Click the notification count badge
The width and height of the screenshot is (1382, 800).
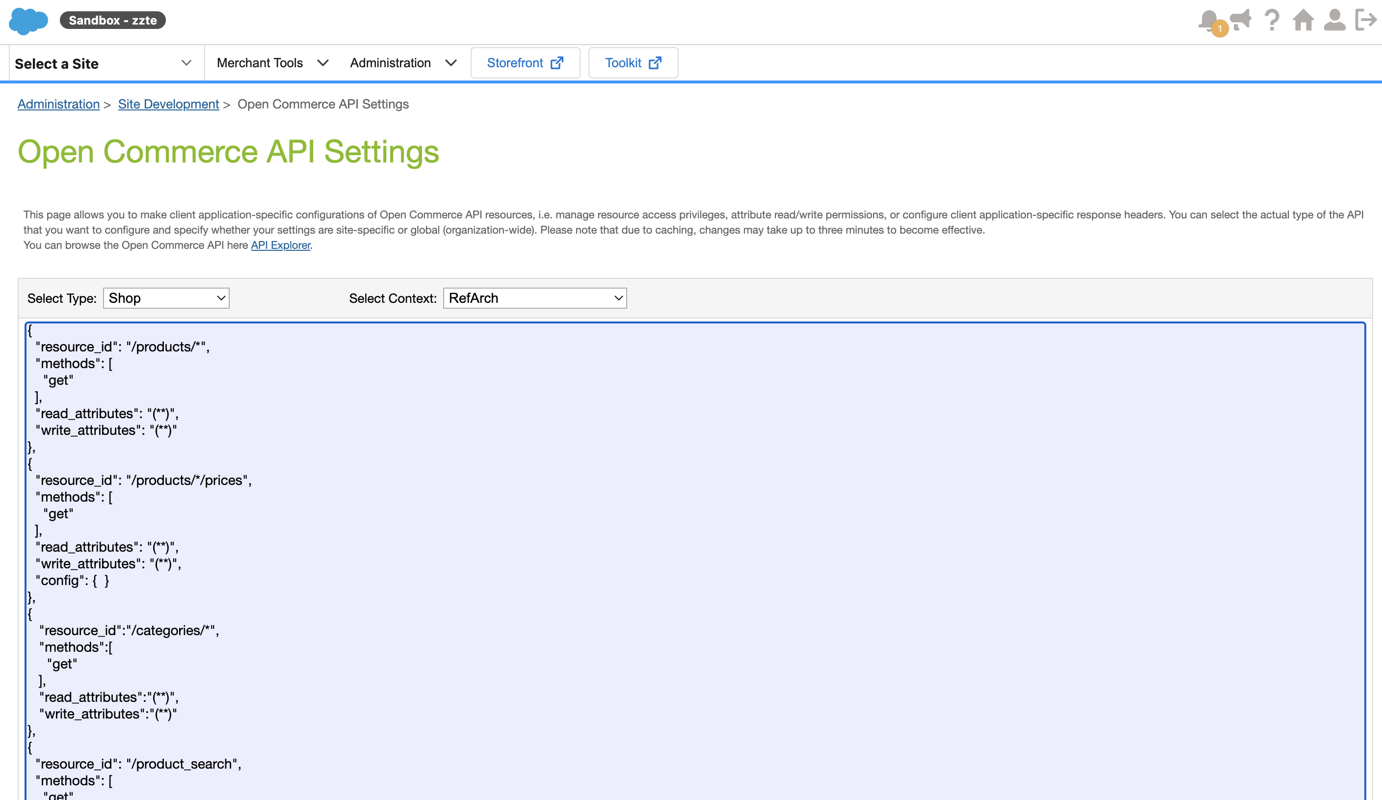[x=1220, y=28]
